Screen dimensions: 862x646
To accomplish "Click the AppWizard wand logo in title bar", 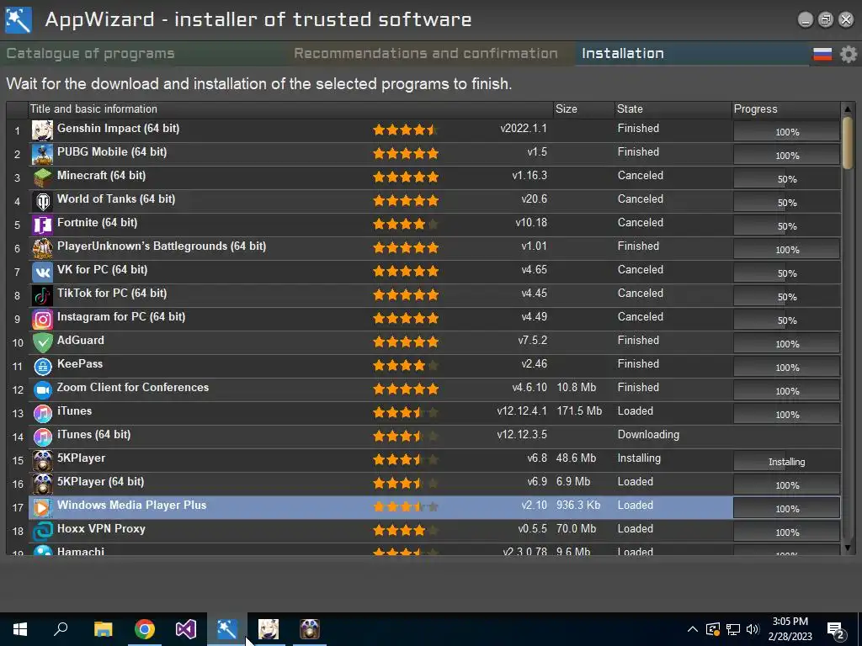I will coord(19,19).
